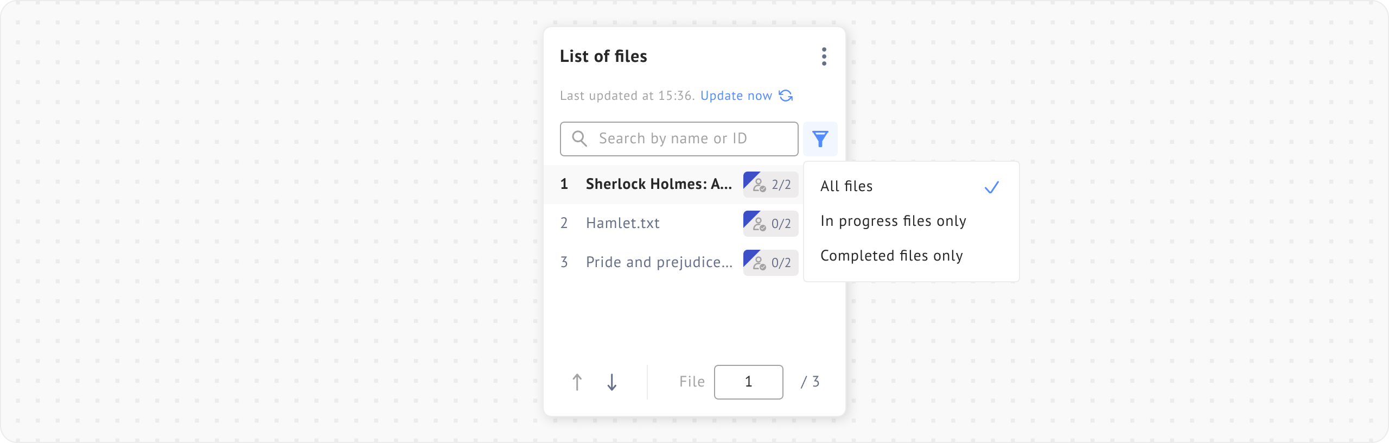1389x443 pixels.
Task: Click the checkmark beside All files
Action: point(991,187)
